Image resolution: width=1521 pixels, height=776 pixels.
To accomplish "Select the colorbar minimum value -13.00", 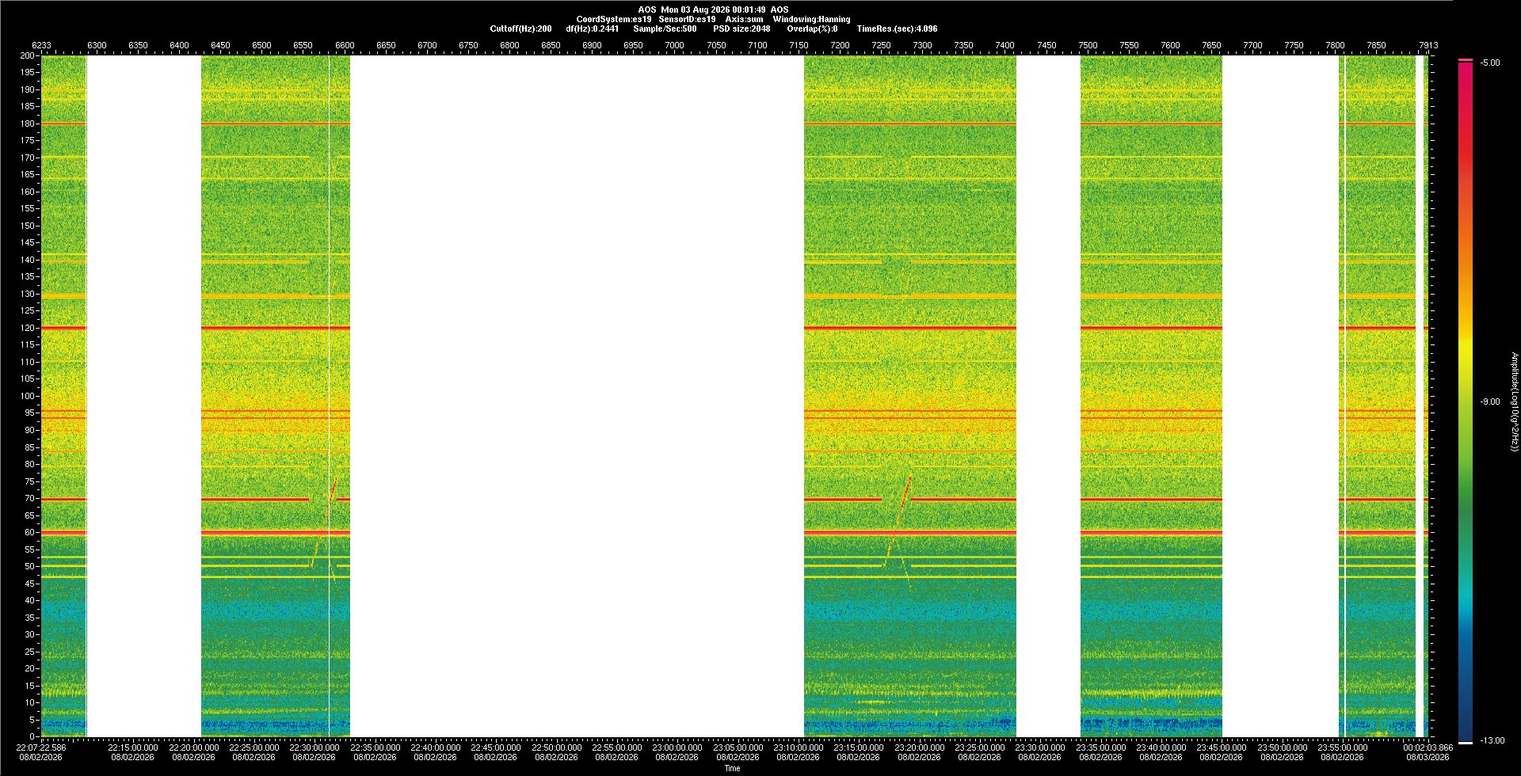I will click(x=1492, y=740).
